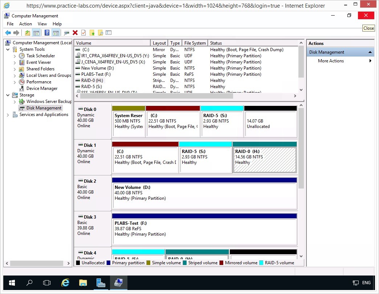Click the Properties checkmark page icon

[83, 33]
